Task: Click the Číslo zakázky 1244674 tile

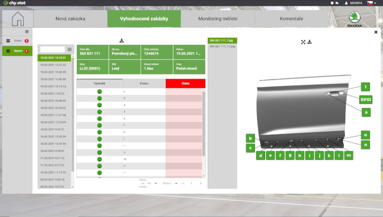Action: pyautogui.click(x=157, y=52)
